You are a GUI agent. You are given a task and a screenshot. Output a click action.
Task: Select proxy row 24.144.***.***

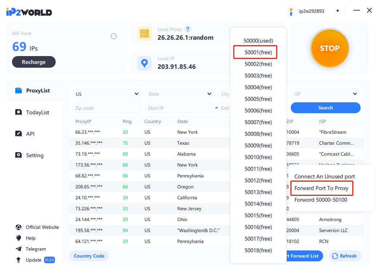pos(150,219)
